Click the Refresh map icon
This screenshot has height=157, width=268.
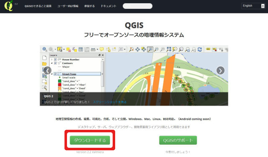click(x=200, y=49)
